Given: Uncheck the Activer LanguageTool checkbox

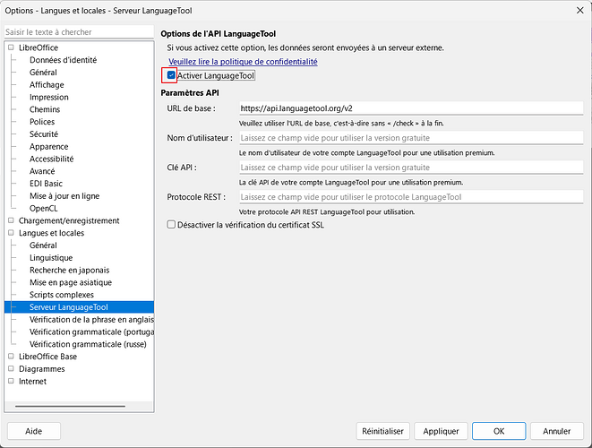Looking at the screenshot, I should click(171, 76).
